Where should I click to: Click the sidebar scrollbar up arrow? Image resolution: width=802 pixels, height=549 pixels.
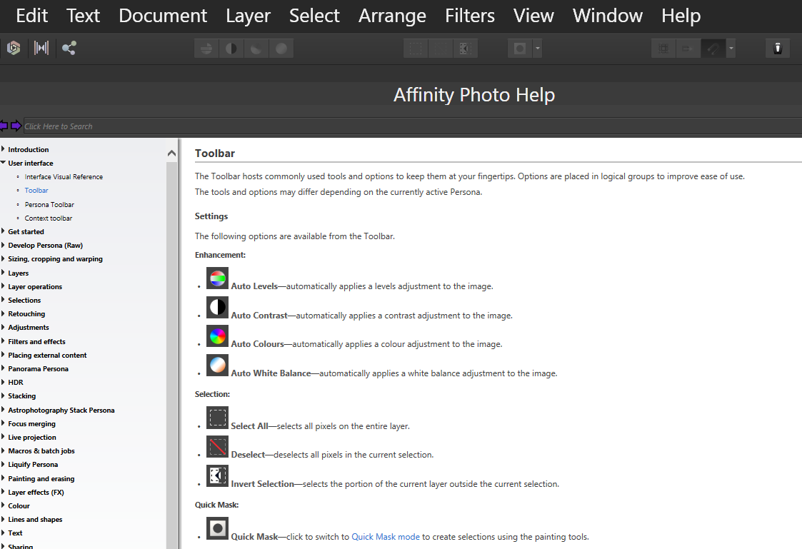tap(171, 153)
